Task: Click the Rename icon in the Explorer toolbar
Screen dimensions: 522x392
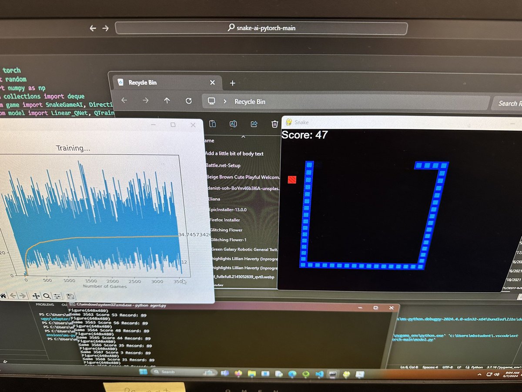Action: 233,124
